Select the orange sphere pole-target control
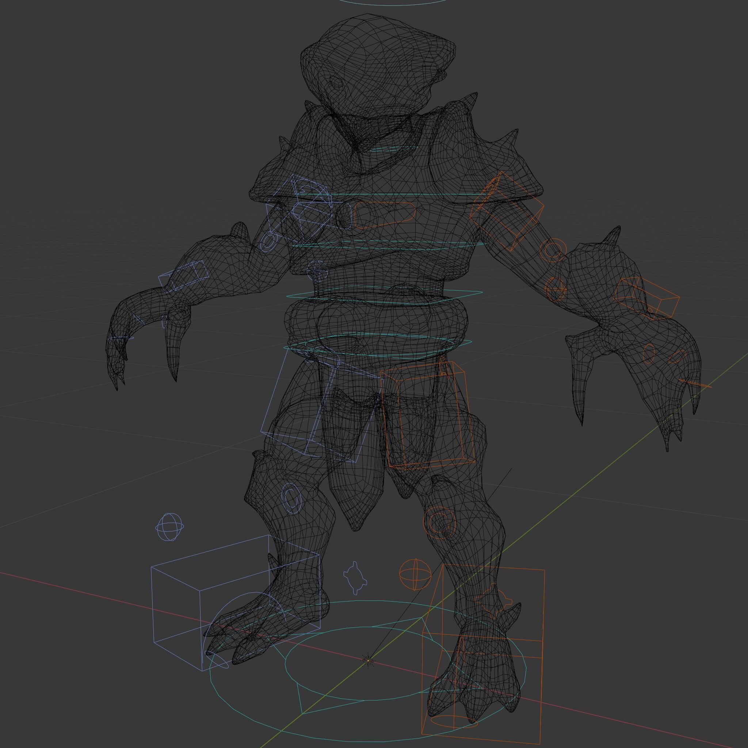This screenshot has height=748, width=748. pyautogui.click(x=415, y=575)
